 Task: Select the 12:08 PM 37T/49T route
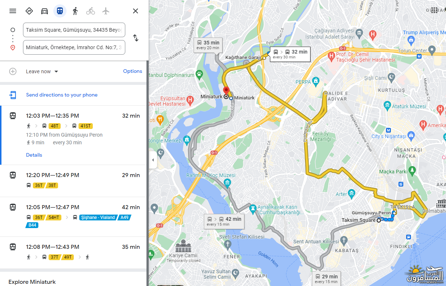(x=74, y=252)
